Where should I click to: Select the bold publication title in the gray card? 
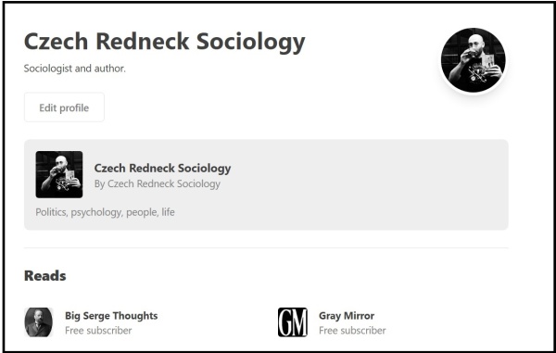(162, 168)
